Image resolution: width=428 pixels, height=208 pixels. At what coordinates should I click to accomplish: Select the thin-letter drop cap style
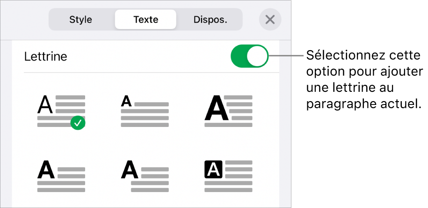point(61,111)
